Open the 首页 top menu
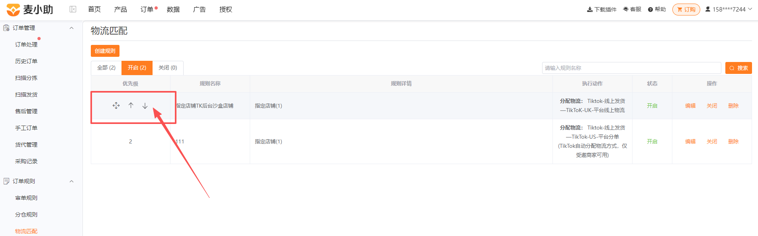The height and width of the screenshot is (236, 758). pyautogui.click(x=94, y=10)
